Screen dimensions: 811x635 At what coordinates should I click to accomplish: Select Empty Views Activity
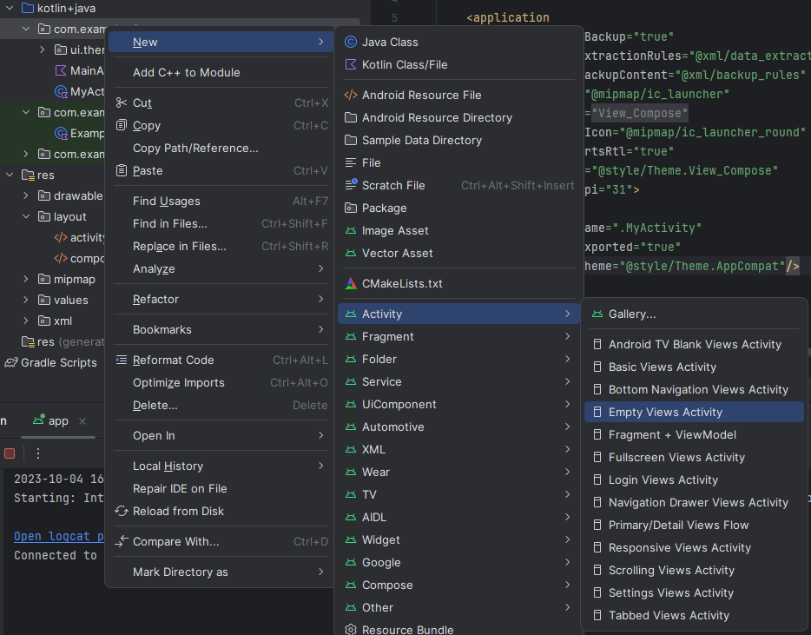665,412
